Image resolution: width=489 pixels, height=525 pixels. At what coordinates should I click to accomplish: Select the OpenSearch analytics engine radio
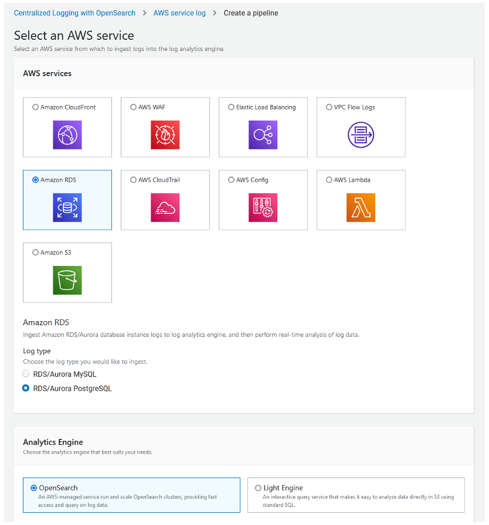pos(33,487)
